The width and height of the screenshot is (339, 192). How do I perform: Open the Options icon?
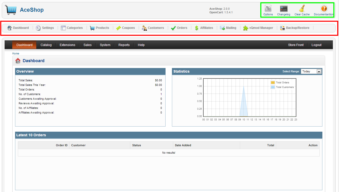[268, 8]
